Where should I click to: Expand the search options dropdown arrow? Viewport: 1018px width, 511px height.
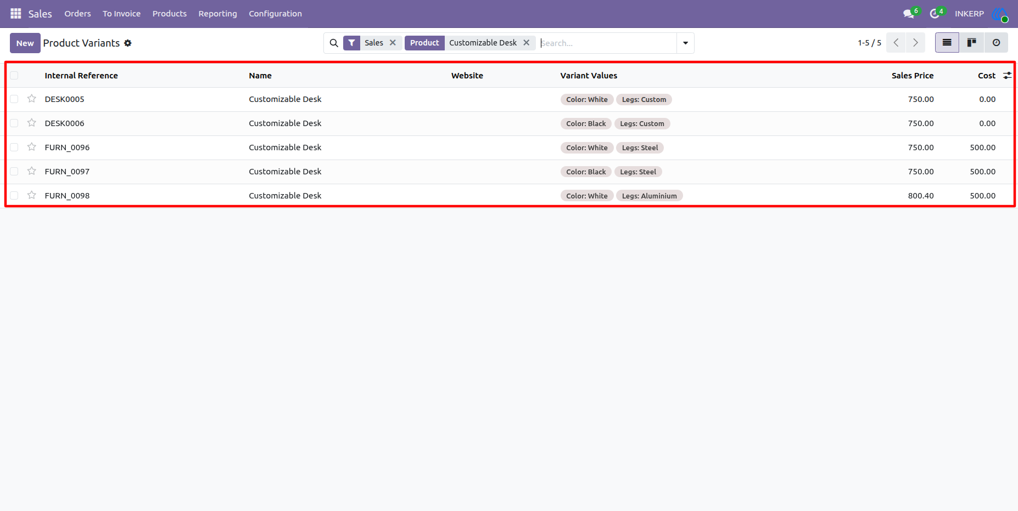685,43
